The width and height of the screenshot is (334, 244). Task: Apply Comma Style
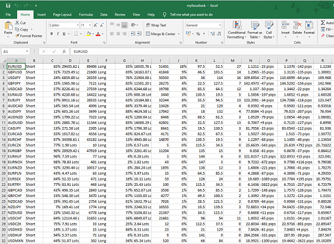point(204,34)
